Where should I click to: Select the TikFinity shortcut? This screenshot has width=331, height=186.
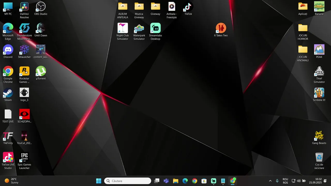(x=8, y=138)
